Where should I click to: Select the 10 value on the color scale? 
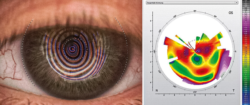[246, 95]
